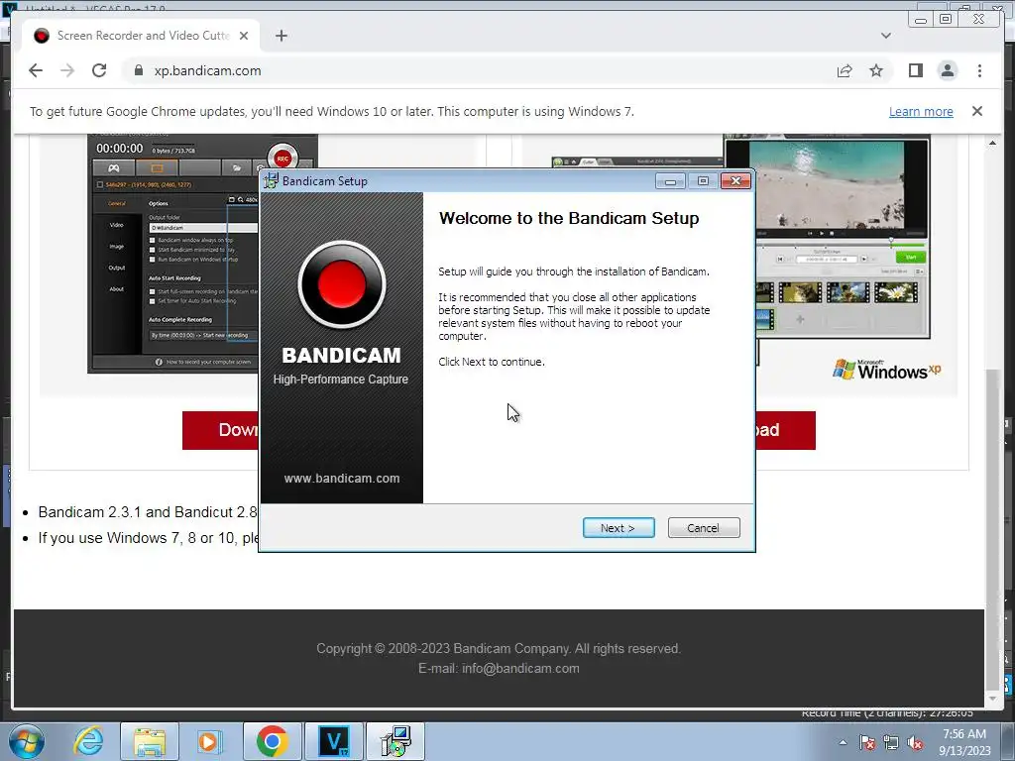Open a new Chrome tab

[281, 36]
